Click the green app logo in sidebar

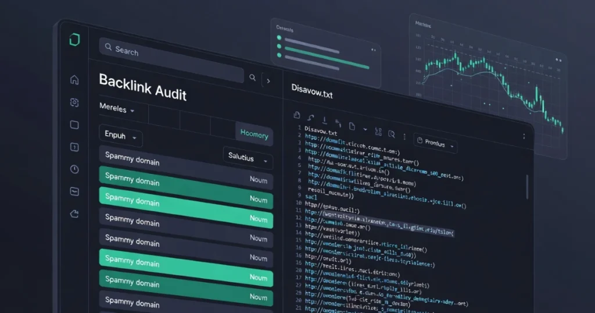pyautogui.click(x=74, y=40)
